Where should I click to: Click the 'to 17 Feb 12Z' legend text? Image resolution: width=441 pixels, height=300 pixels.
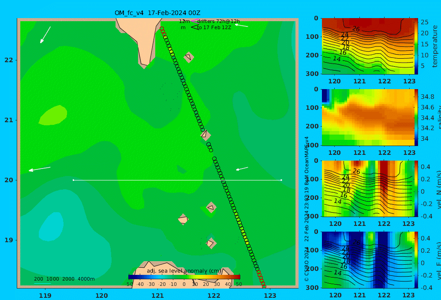[x=214, y=27]
